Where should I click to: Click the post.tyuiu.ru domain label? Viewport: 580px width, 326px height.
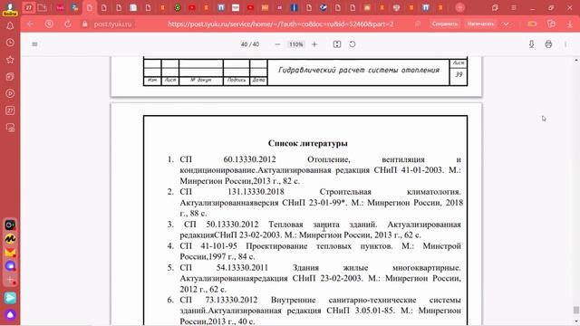point(112,24)
